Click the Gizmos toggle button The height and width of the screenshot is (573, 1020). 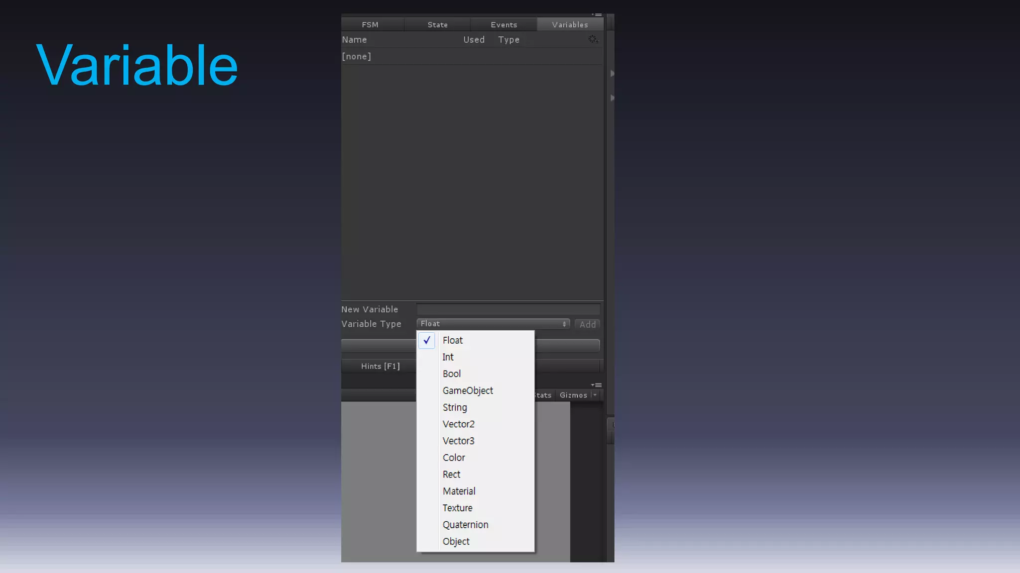[573, 395]
